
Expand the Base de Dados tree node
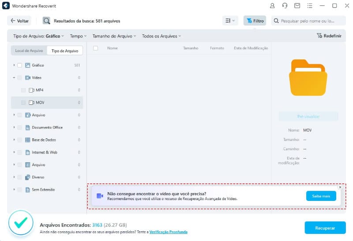click(x=14, y=140)
